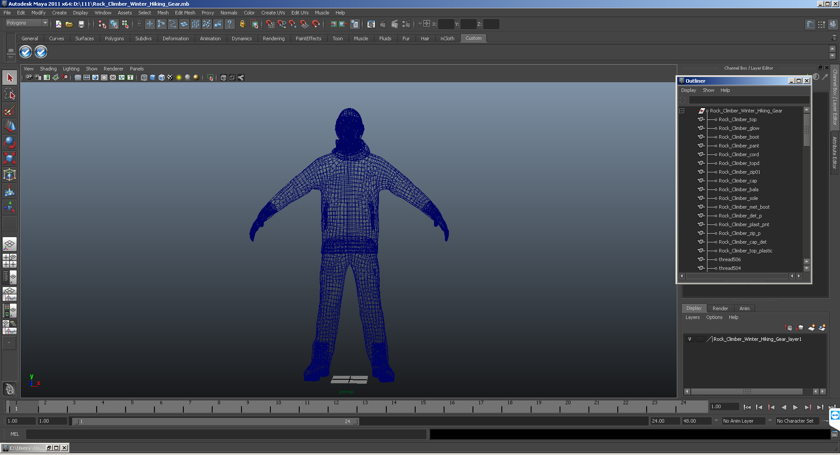Open the Mesh menu

(163, 13)
